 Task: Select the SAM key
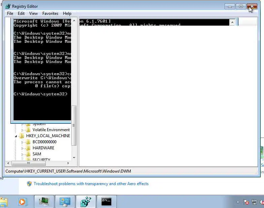(37, 154)
